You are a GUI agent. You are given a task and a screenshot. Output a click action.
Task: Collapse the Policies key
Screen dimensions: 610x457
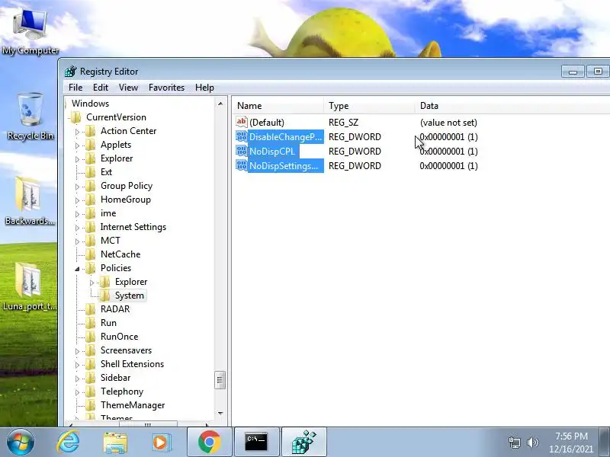tap(77, 269)
